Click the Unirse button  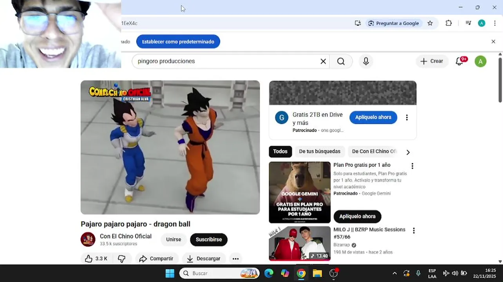click(174, 239)
